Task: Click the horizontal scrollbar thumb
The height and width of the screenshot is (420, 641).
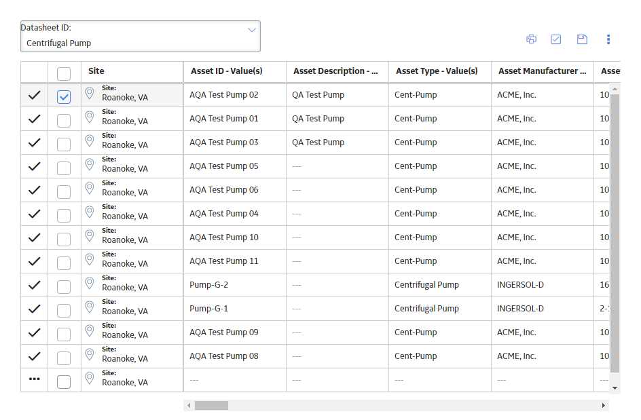Action: coord(211,405)
